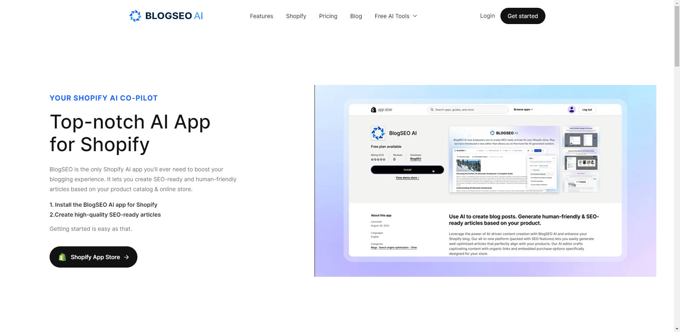Select the Features menu item
The width and height of the screenshot is (680, 332).
click(x=261, y=16)
